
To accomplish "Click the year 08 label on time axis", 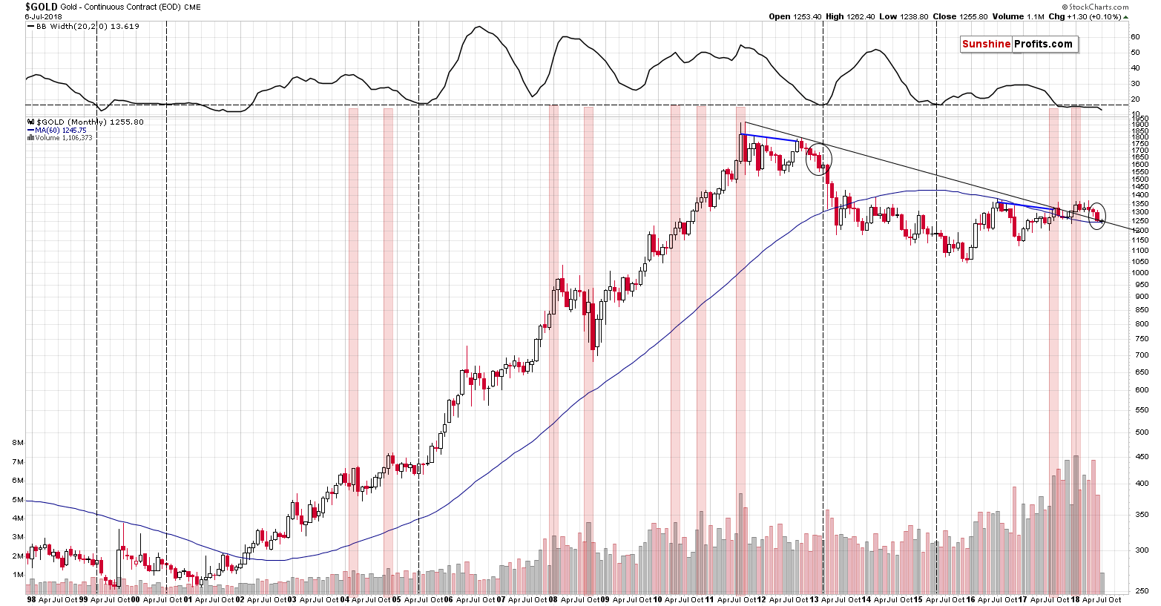I will click(x=553, y=600).
